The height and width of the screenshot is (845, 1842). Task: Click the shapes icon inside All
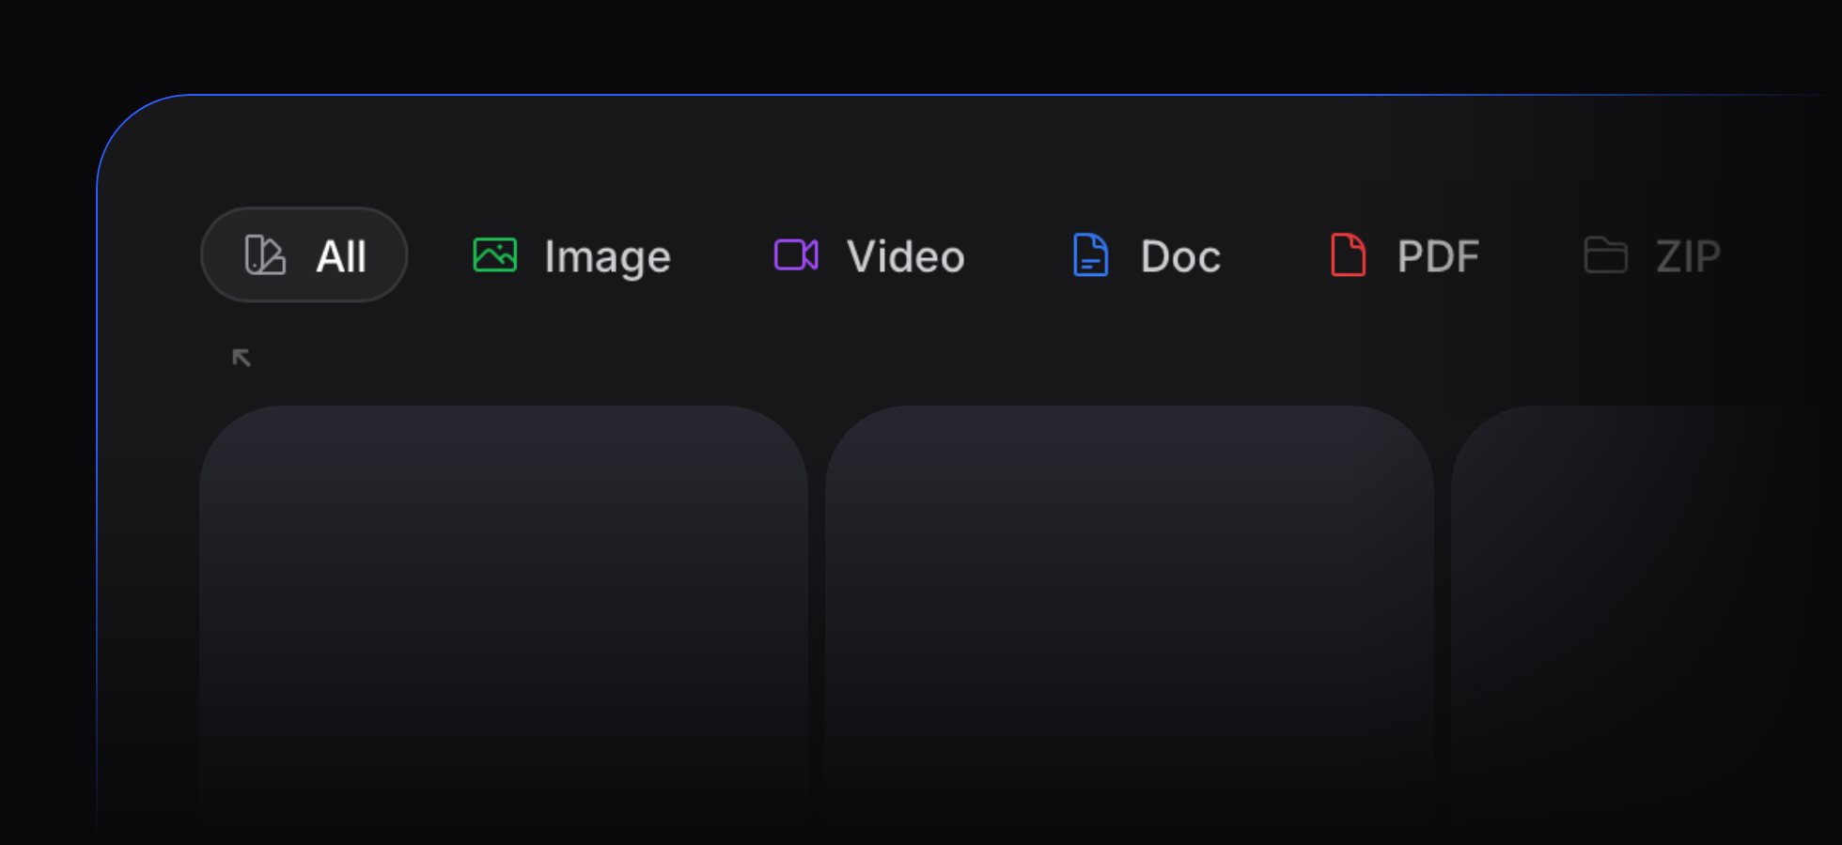tap(265, 254)
